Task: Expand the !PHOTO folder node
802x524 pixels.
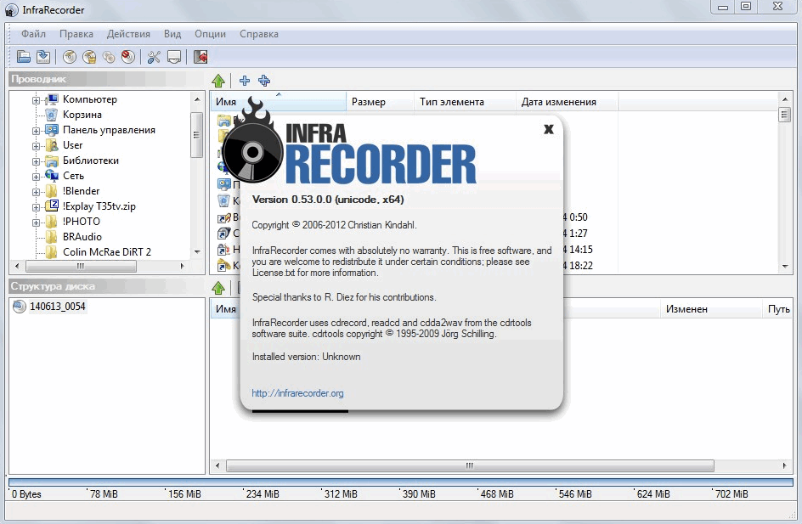Action: click(x=36, y=223)
